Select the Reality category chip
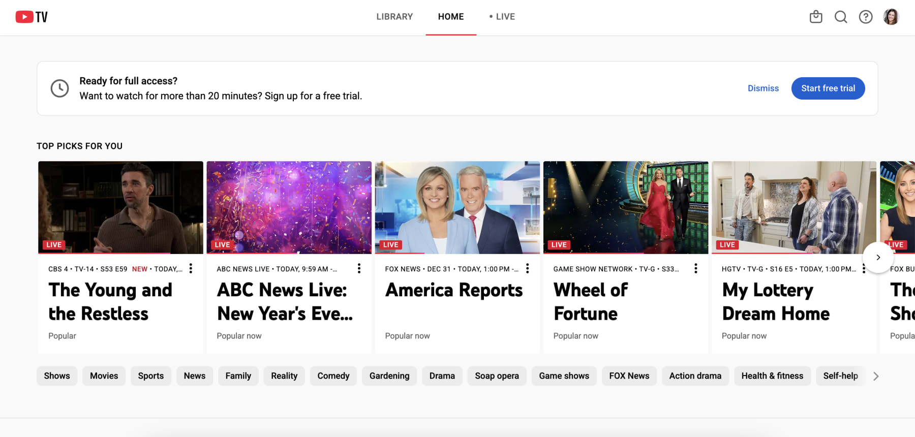The width and height of the screenshot is (915, 437). point(284,376)
